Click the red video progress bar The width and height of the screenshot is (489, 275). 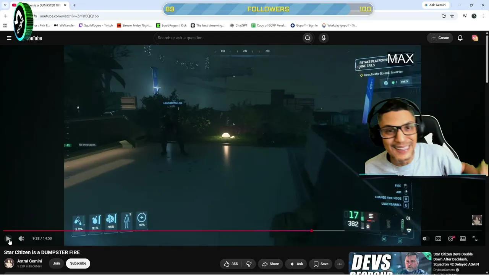157,231
